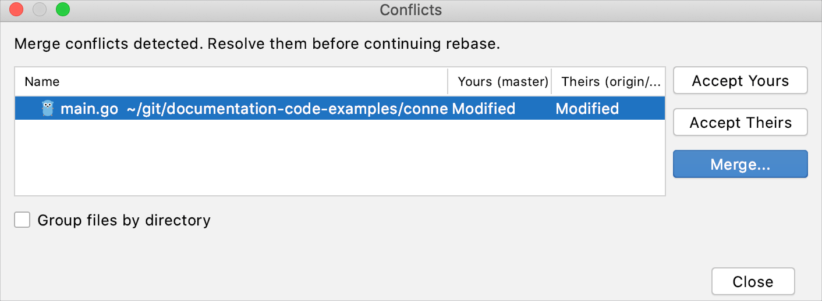Image resolution: width=822 pixels, height=301 pixels.
Task: Click the Modified status under Yours column
Action: (483, 109)
